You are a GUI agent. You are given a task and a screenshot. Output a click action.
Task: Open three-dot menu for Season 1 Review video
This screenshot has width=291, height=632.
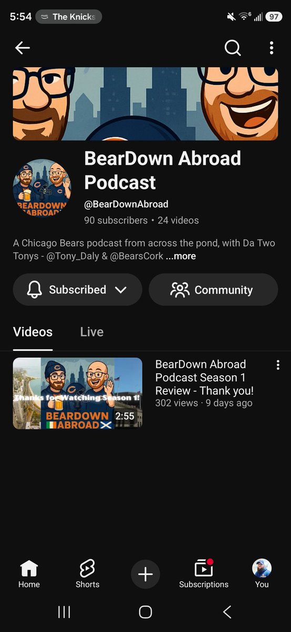pyautogui.click(x=278, y=365)
